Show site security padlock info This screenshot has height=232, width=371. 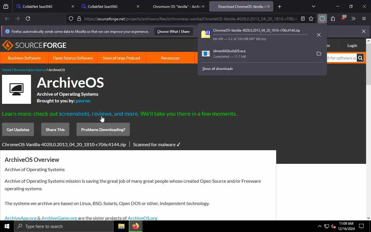click(79, 19)
